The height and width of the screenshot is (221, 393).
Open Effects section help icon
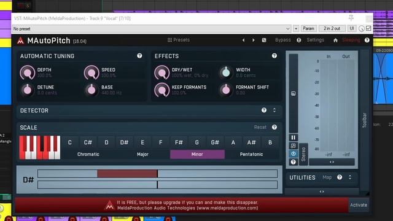tap(274, 56)
